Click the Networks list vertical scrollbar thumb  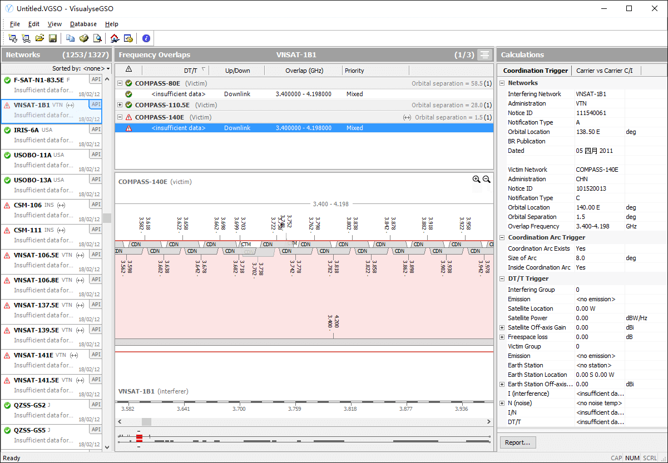pos(107,218)
